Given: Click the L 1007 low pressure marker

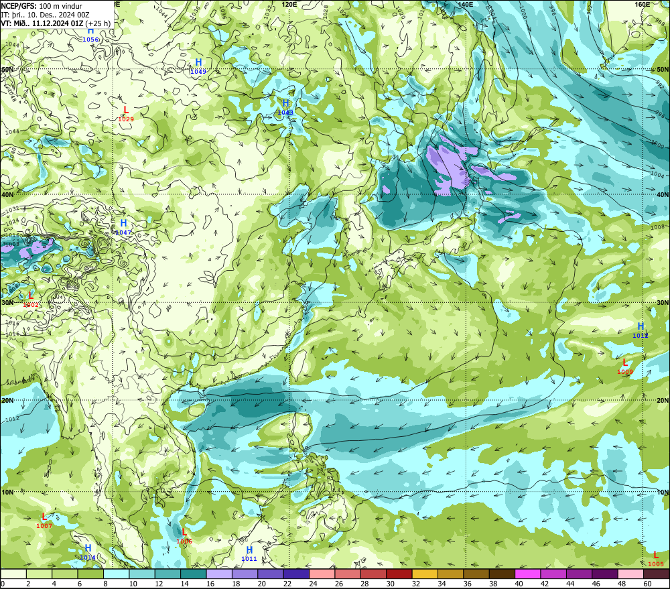Looking at the screenshot, I should (44, 521).
